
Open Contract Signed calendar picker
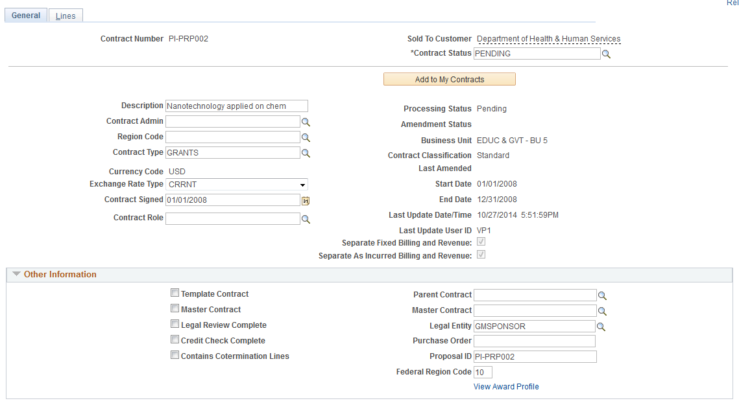point(306,201)
